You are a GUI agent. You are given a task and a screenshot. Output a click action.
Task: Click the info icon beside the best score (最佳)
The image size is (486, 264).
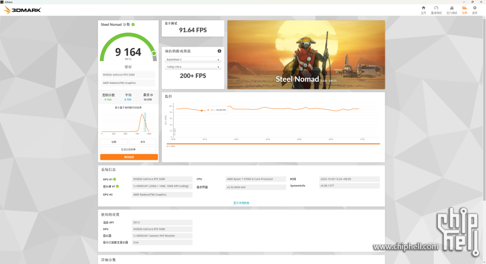click(152, 95)
